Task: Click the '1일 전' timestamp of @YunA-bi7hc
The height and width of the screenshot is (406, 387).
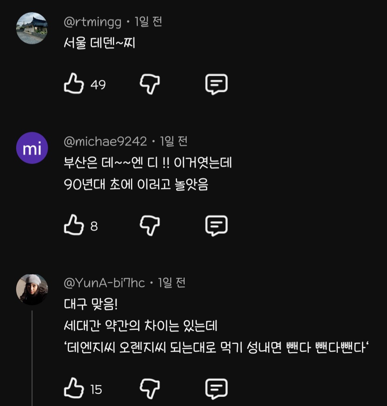Action: [x=172, y=283]
